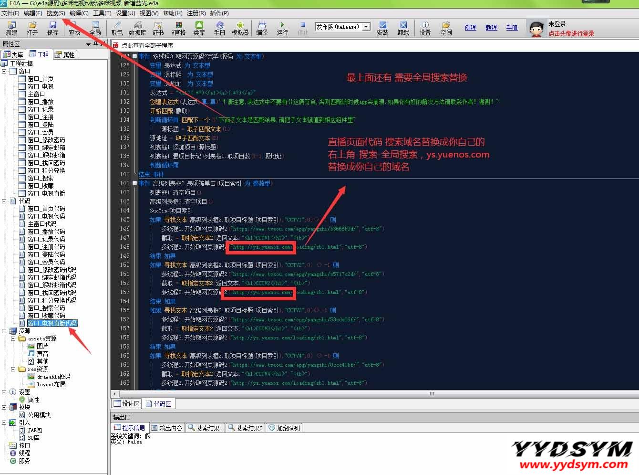Click the 取色 color picker tool

117,28
